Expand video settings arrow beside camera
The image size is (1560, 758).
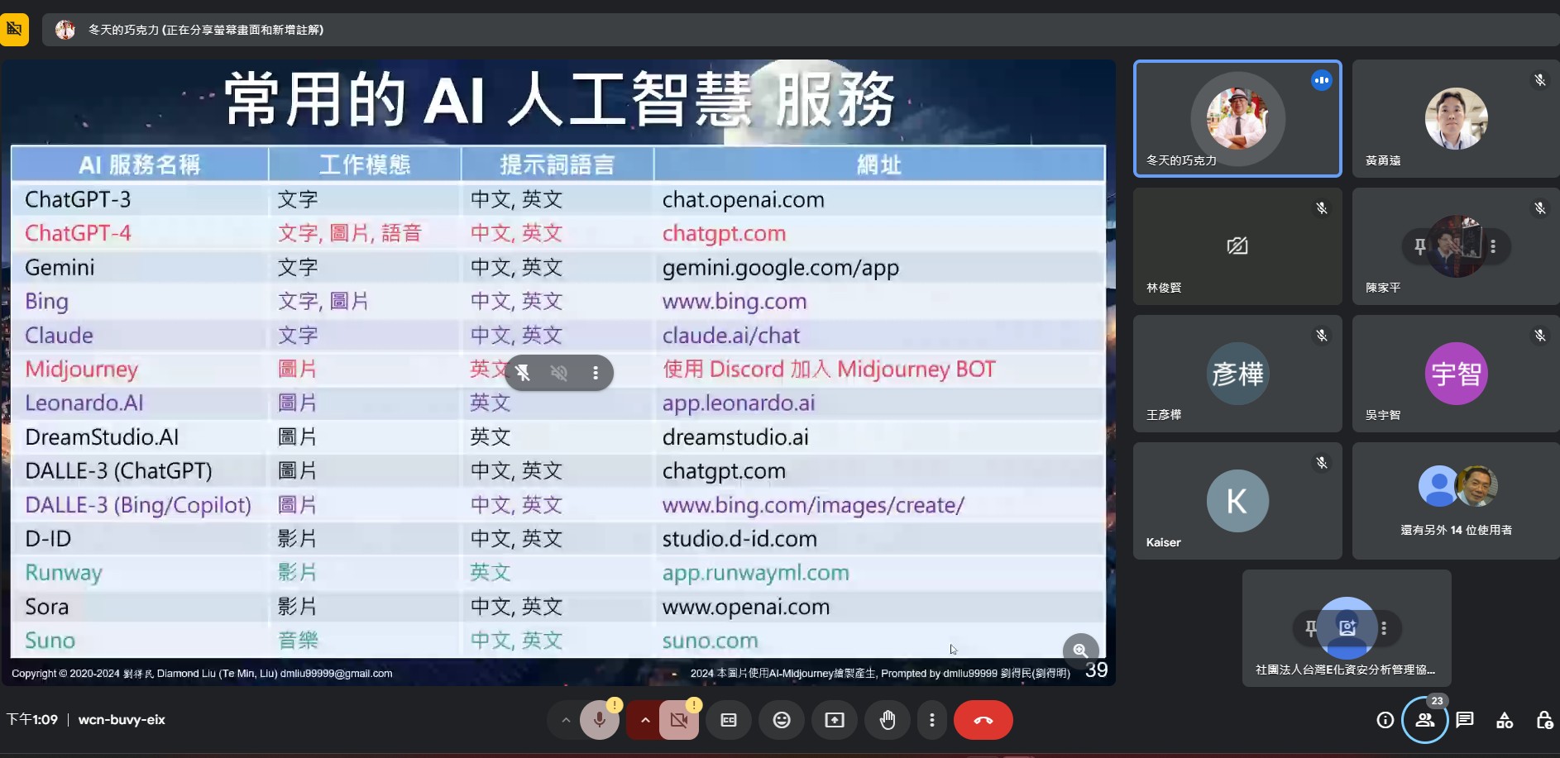click(645, 720)
